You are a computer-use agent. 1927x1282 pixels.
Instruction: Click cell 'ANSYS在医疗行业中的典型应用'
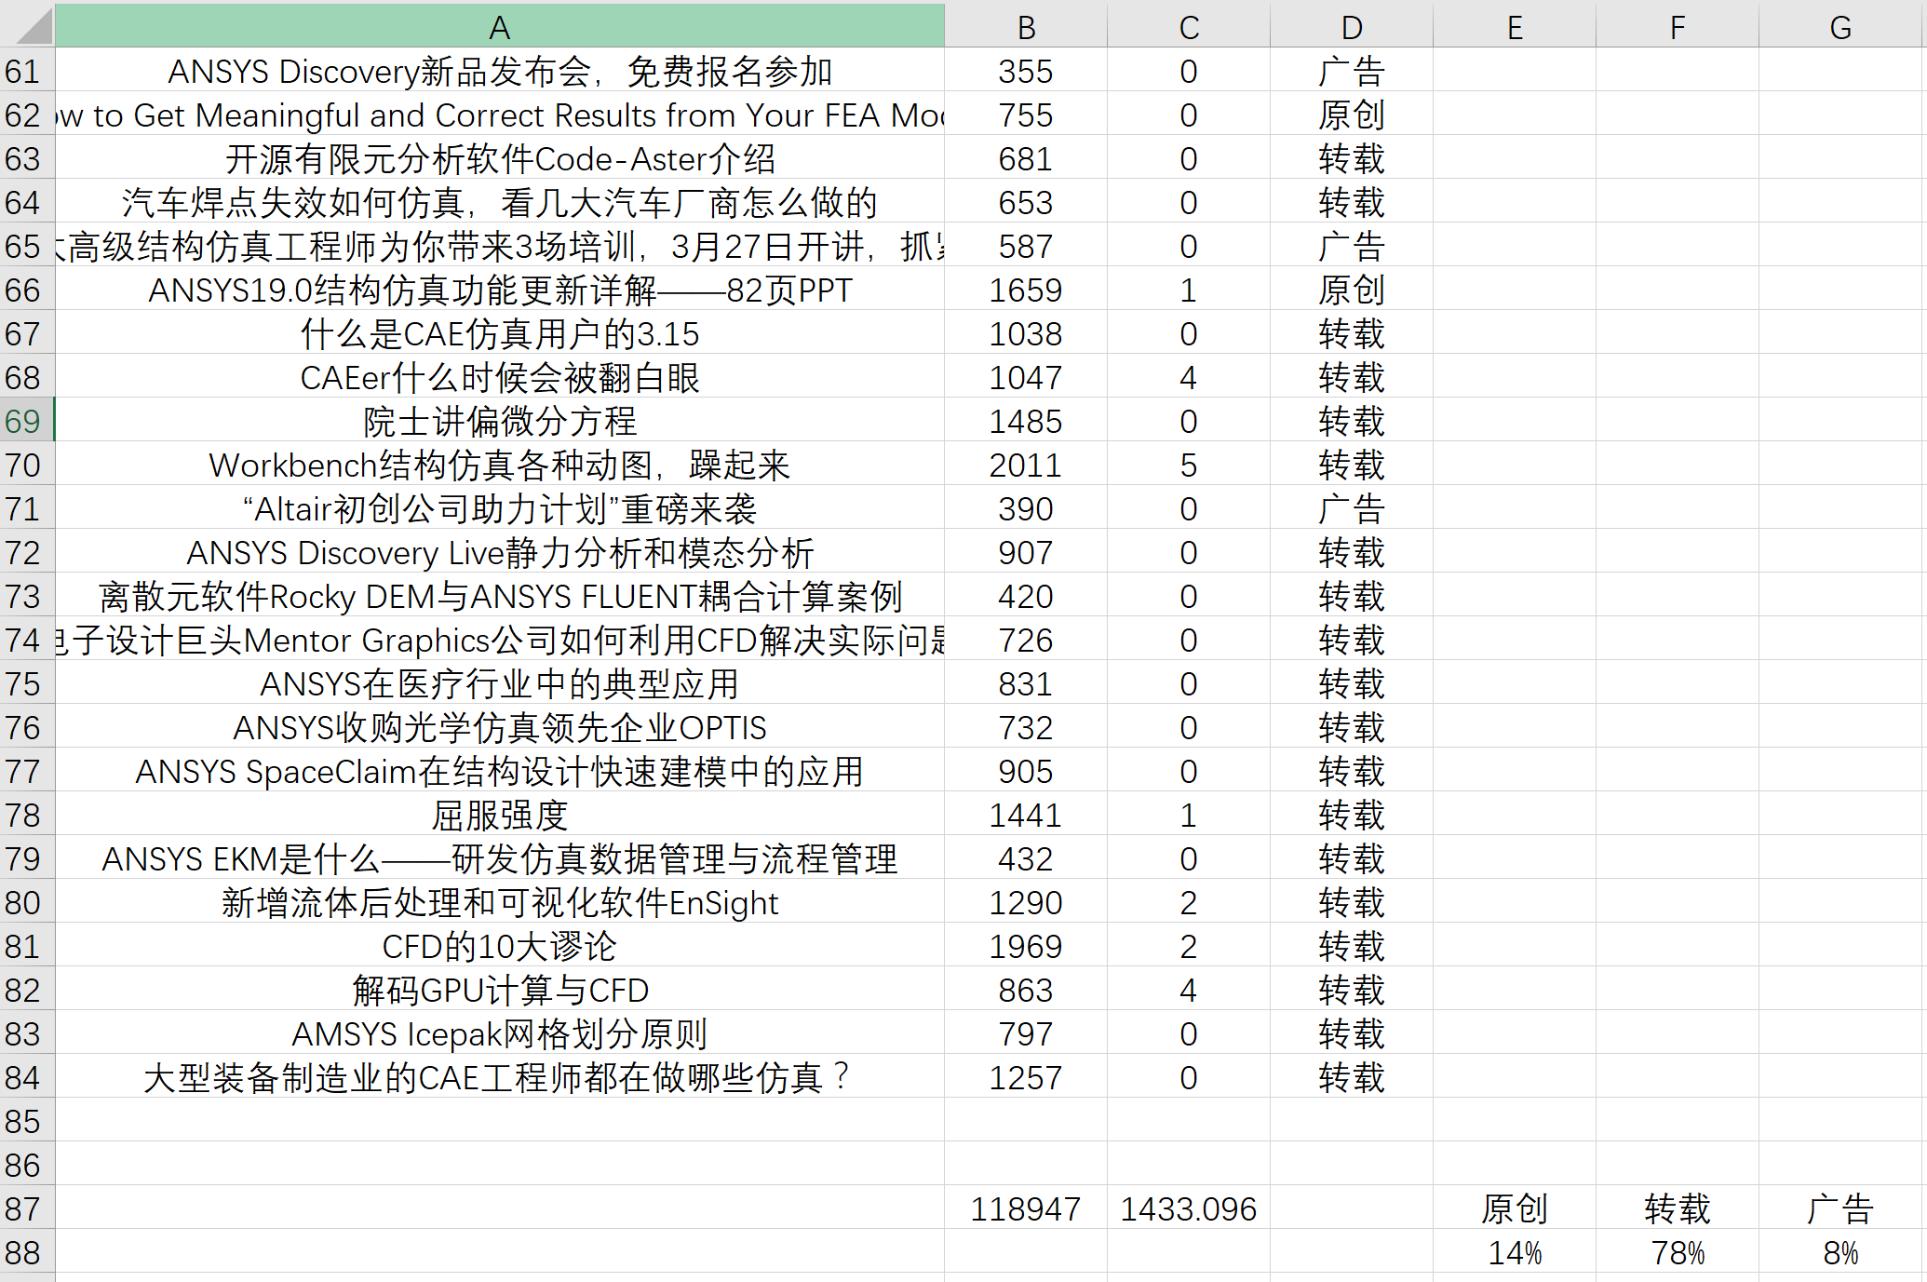pos(500,684)
